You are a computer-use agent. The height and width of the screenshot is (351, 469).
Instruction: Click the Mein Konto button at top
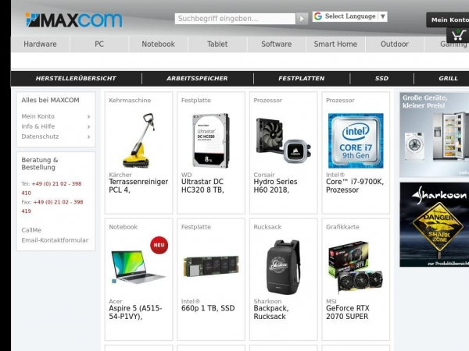(x=449, y=19)
